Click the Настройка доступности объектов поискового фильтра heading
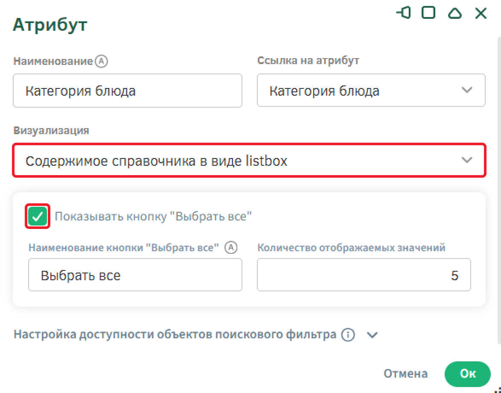 coord(175,334)
